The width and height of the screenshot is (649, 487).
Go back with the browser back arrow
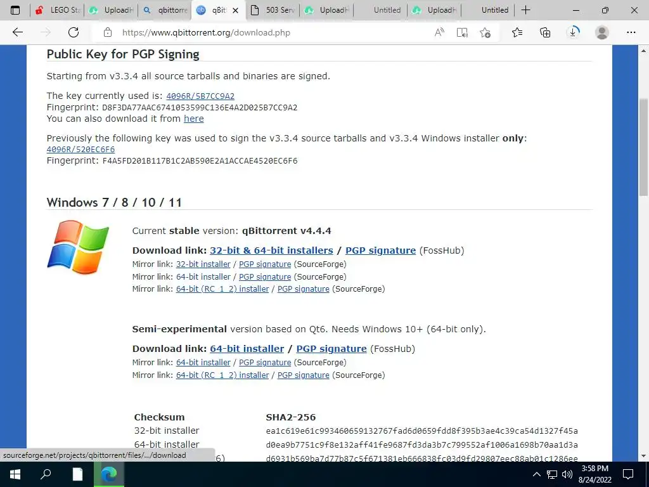[x=17, y=32]
